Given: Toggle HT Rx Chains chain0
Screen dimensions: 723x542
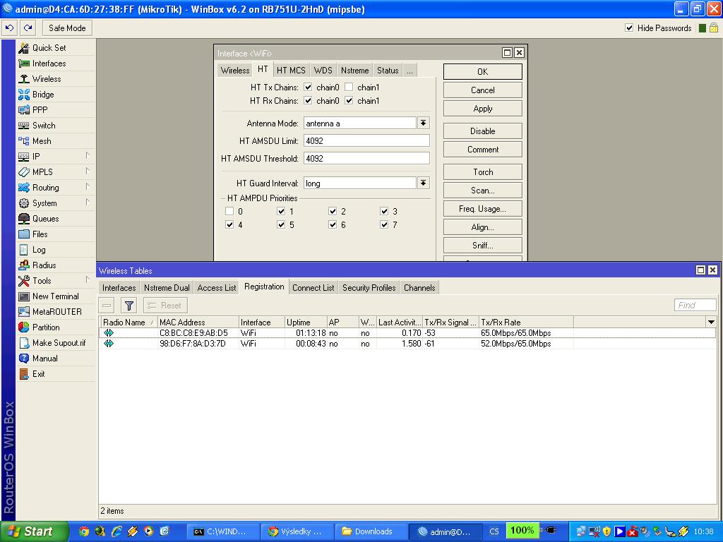Looking at the screenshot, I should [x=308, y=100].
